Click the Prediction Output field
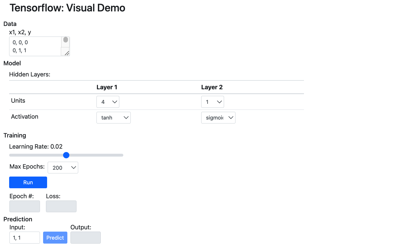The image size is (411, 251). coord(86,238)
